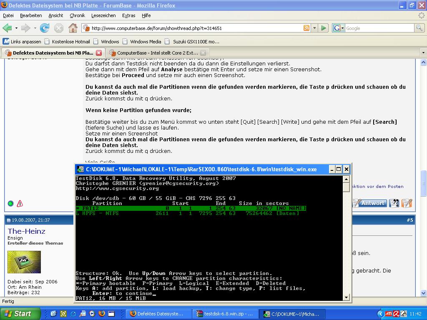Click the Antwort reply button

(x=370, y=203)
